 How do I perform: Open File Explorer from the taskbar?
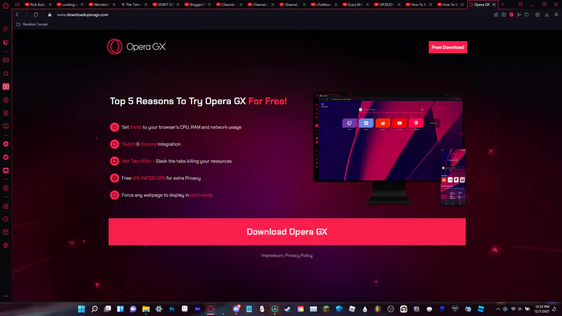pyautogui.click(x=146, y=309)
